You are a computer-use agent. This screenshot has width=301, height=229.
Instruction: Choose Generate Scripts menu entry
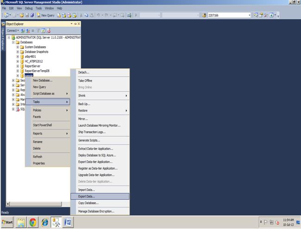(100, 140)
